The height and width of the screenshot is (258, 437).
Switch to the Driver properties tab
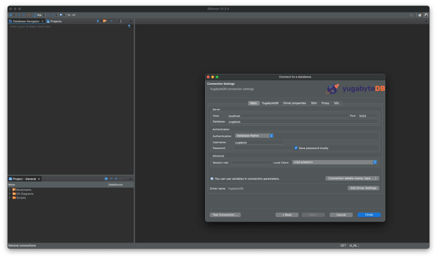pyautogui.click(x=294, y=103)
